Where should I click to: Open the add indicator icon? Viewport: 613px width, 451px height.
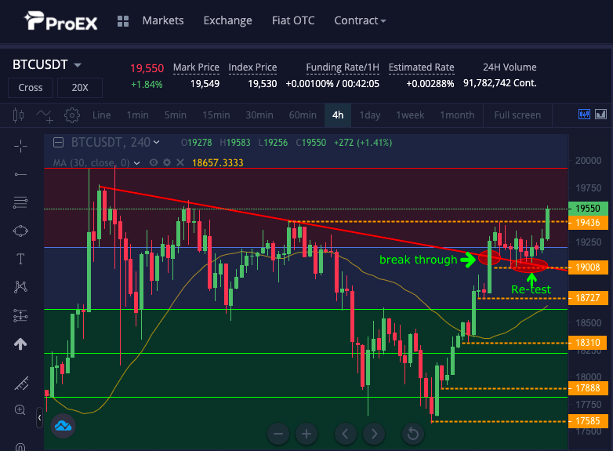(x=45, y=116)
